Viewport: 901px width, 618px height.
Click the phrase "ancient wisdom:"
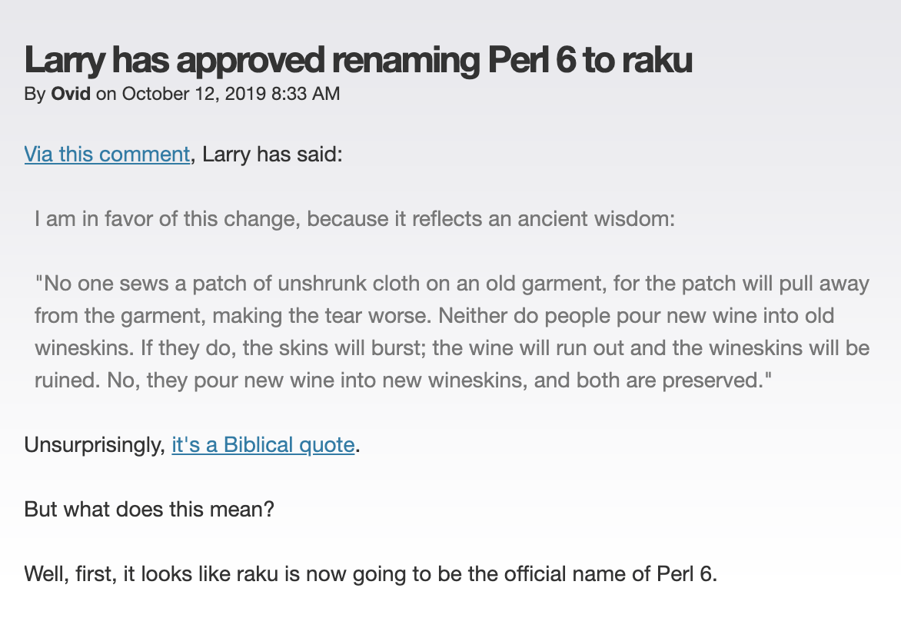597,219
